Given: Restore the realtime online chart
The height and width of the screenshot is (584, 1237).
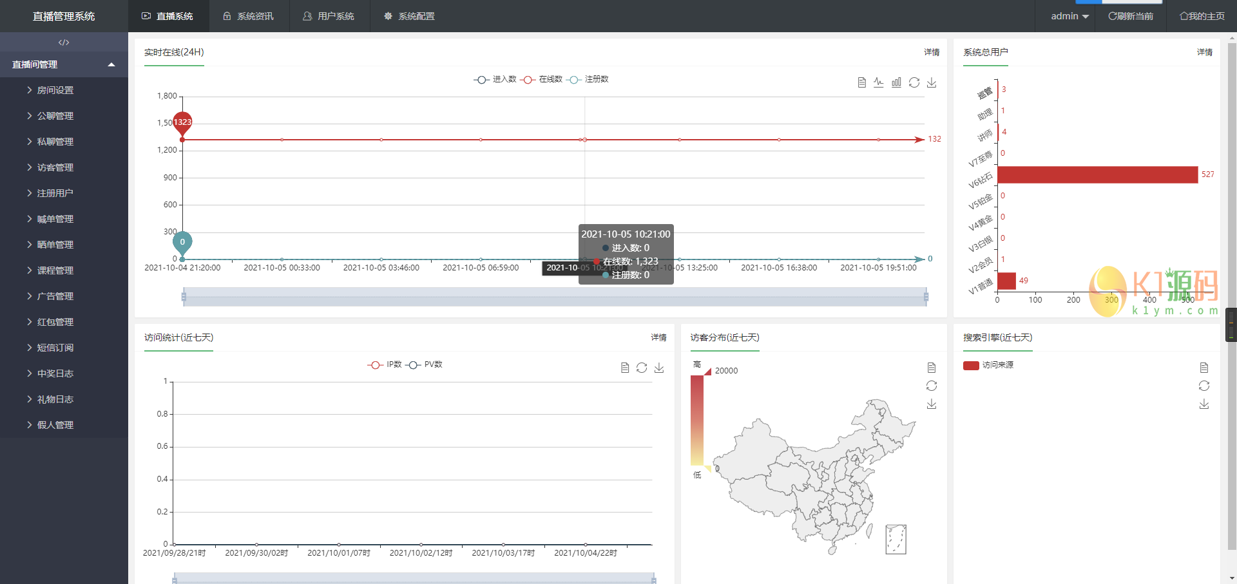Looking at the screenshot, I should tap(914, 82).
